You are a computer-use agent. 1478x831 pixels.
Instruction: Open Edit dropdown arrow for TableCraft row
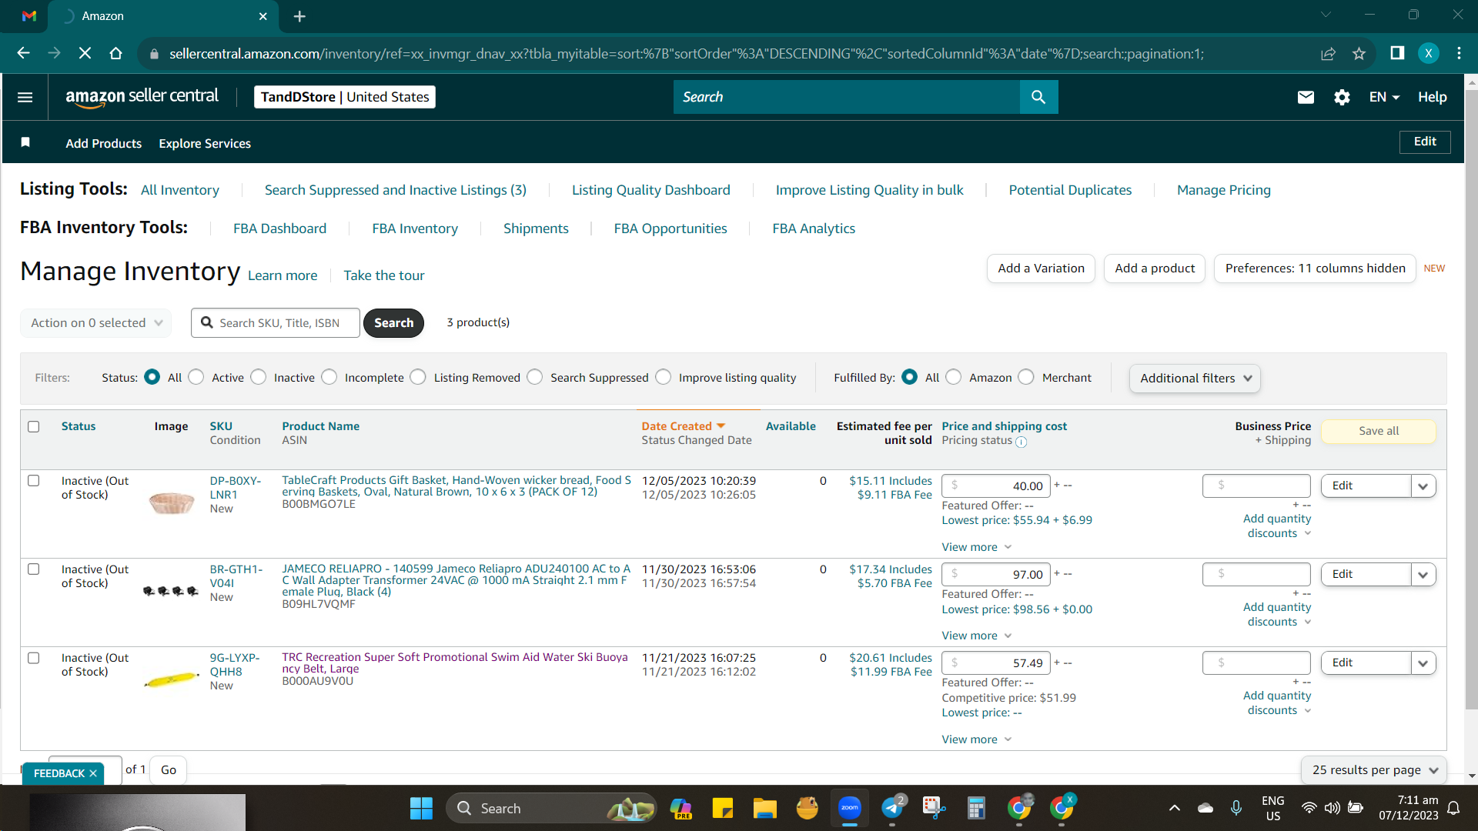pyautogui.click(x=1423, y=486)
